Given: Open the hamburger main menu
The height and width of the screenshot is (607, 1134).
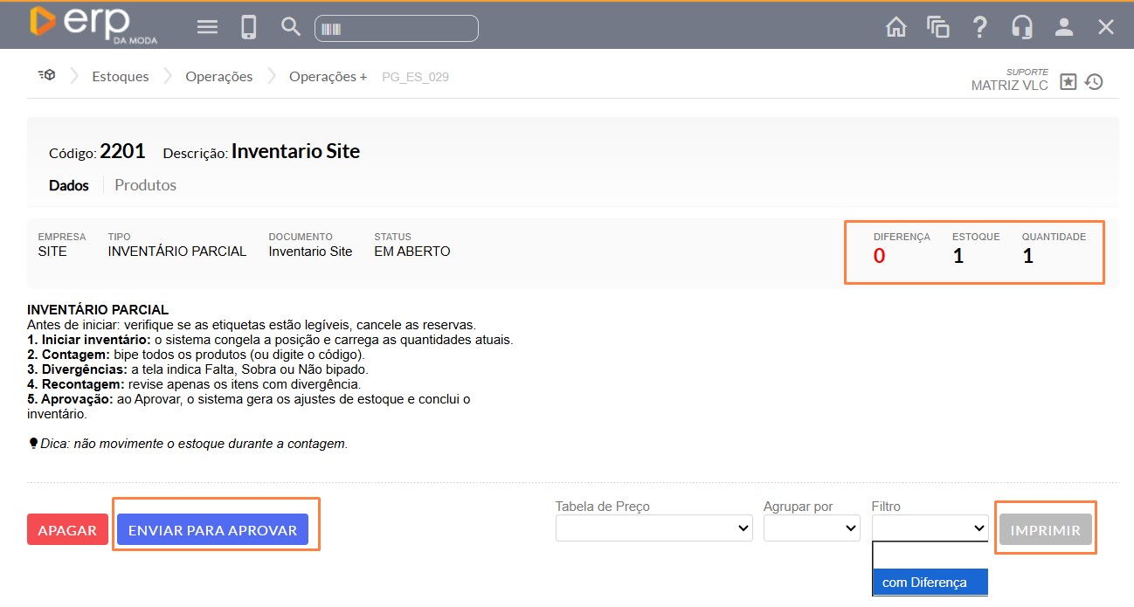Looking at the screenshot, I should 207,27.
